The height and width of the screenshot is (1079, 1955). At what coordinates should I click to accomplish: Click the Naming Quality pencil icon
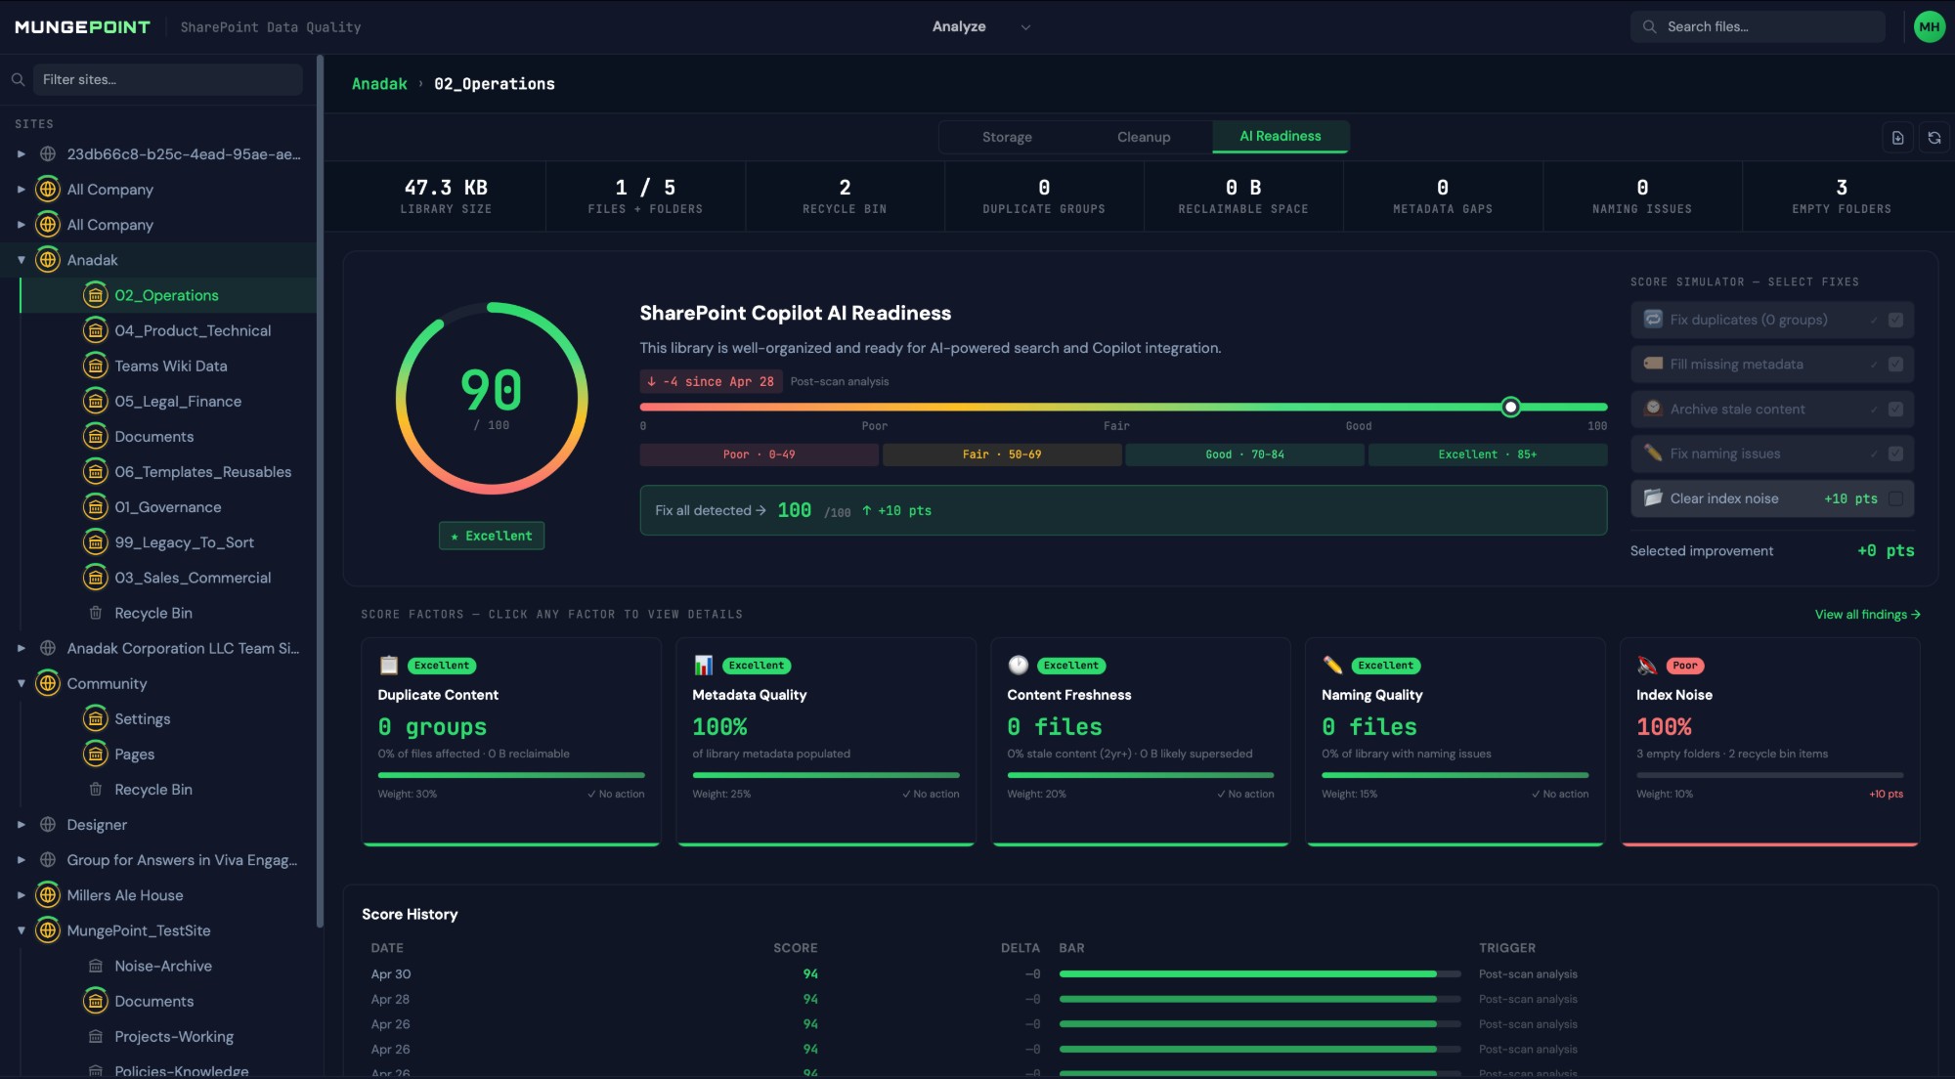[x=1332, y=665]
